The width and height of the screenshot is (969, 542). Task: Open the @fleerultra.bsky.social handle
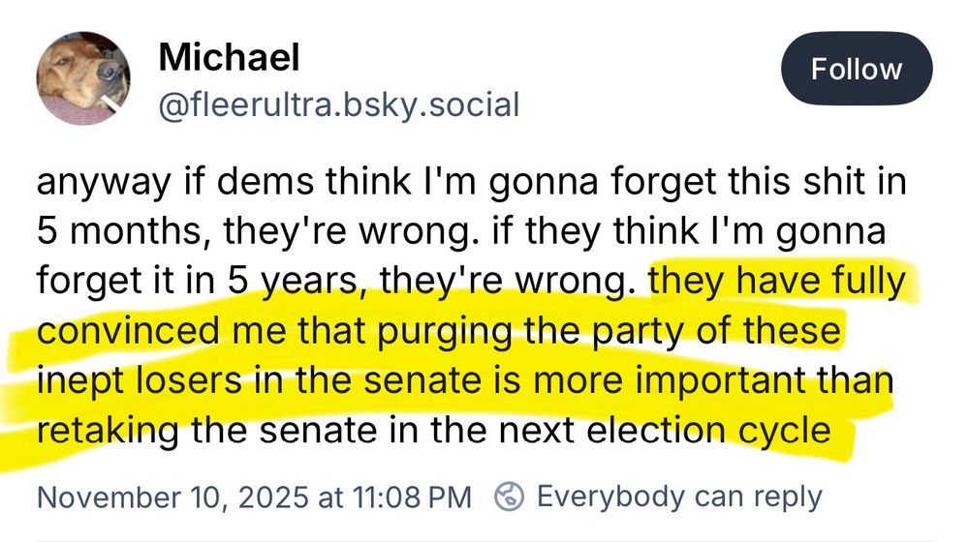click(338, 104)
